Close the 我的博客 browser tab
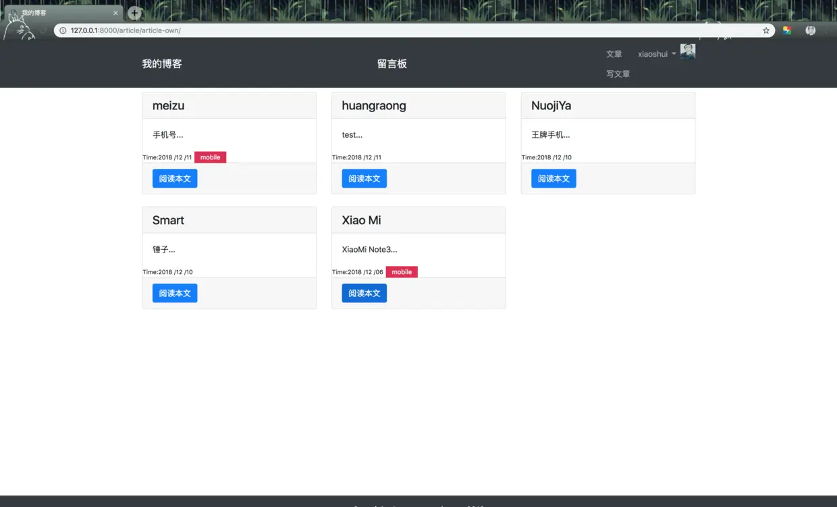 [x=115, y=13]
